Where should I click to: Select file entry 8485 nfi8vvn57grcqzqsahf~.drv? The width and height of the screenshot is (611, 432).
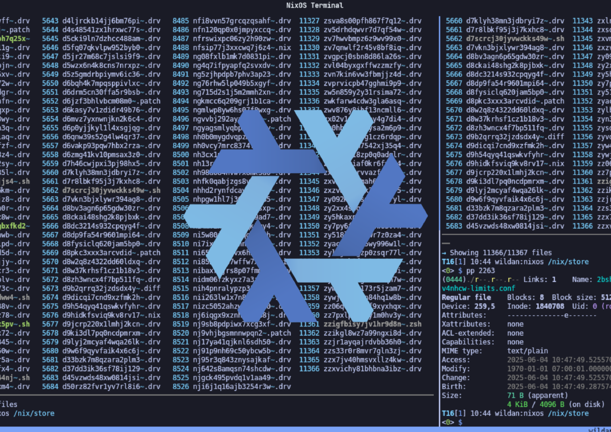tap(232, 21)
